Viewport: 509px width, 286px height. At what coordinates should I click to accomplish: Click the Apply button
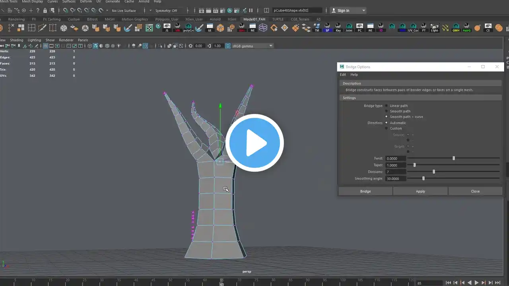[x=420, y=191]
